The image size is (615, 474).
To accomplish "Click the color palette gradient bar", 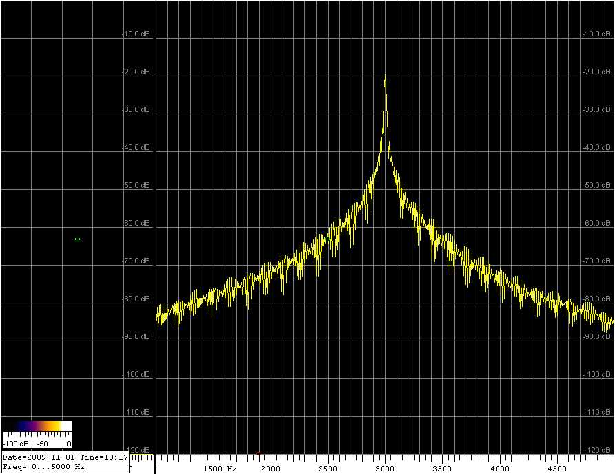I will (x=37, y=426).
